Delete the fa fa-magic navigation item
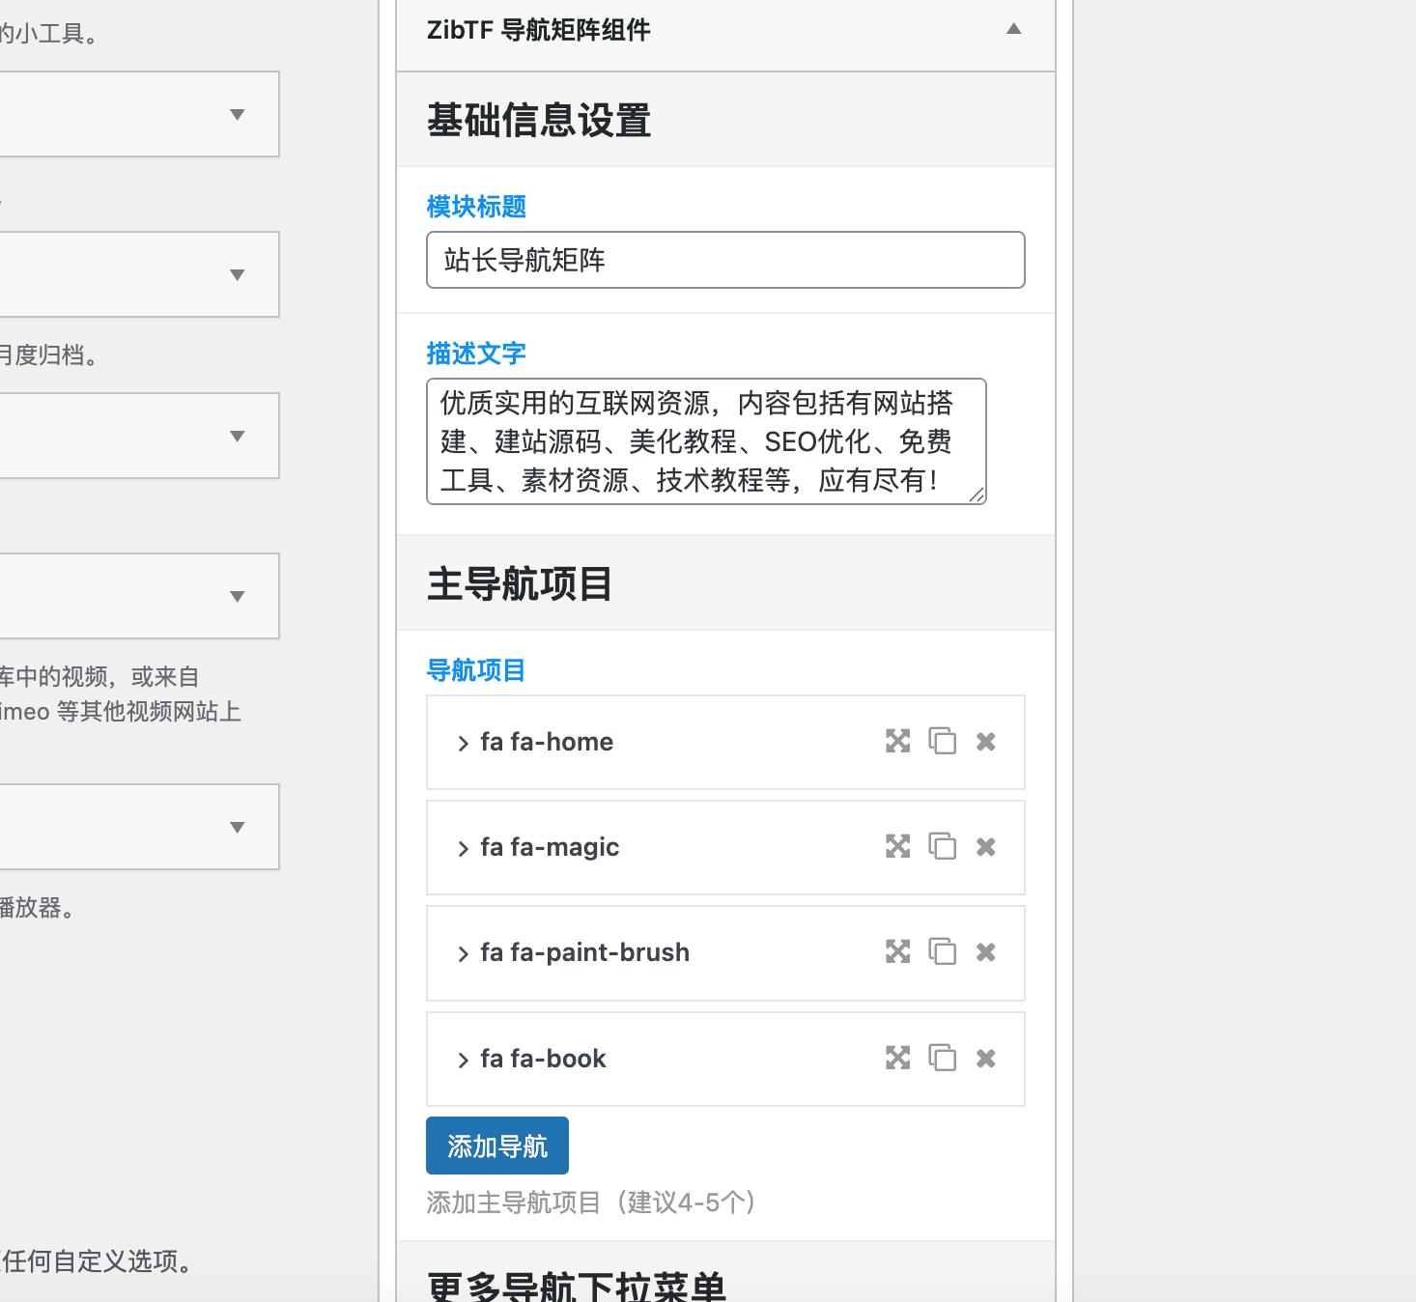This screenshot has height=1302, width=1416. (985, 847)
